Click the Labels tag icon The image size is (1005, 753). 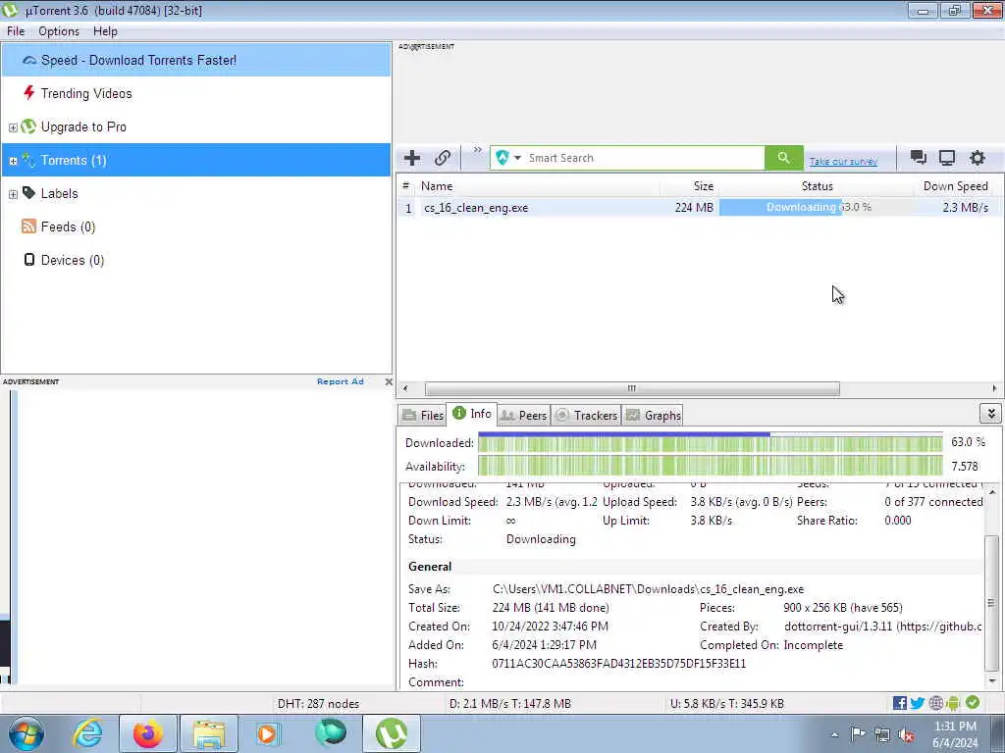tap(28, 193)
